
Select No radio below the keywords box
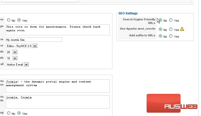9,113
